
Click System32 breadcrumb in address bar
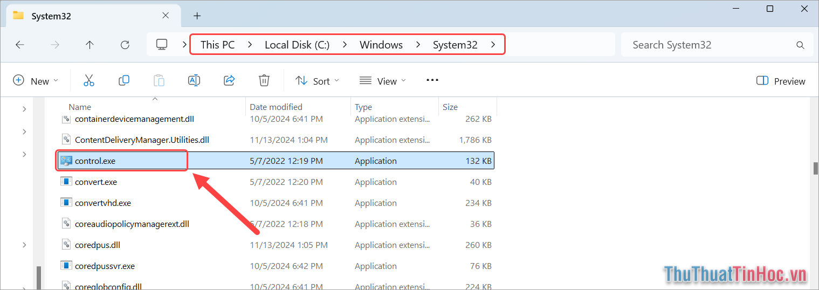point(455,45)
